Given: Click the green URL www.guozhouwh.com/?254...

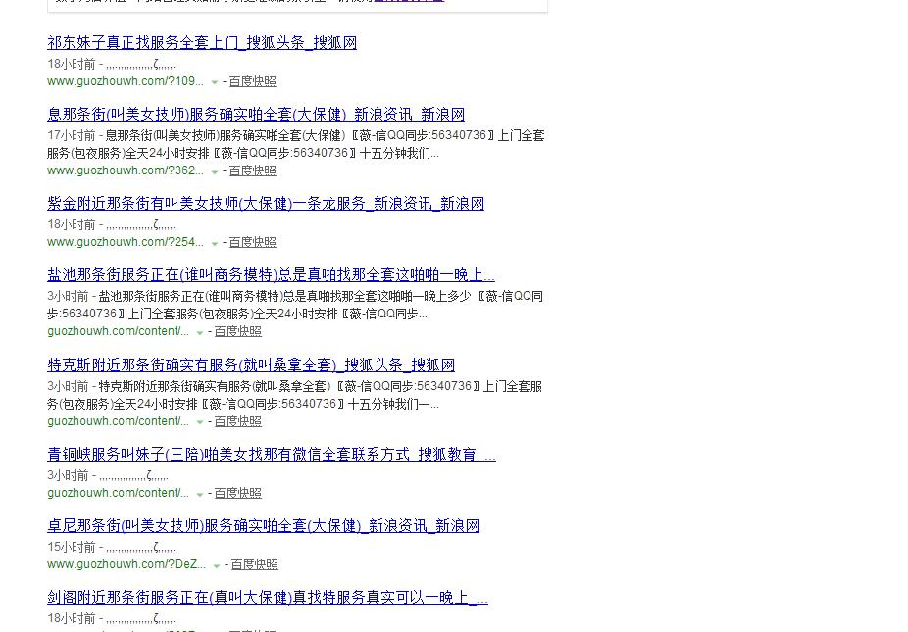Looking at the screenshot, I should pyautogui.click(x=126, y=242).
